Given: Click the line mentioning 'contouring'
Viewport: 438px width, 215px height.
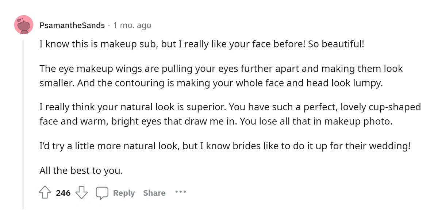Looking at the screenshot, I should click(x=211, y=83).
